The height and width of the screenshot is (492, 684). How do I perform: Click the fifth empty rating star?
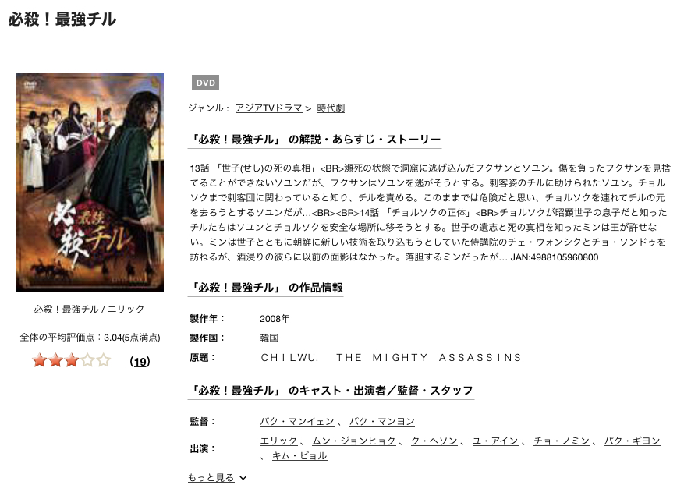(104, 361)
